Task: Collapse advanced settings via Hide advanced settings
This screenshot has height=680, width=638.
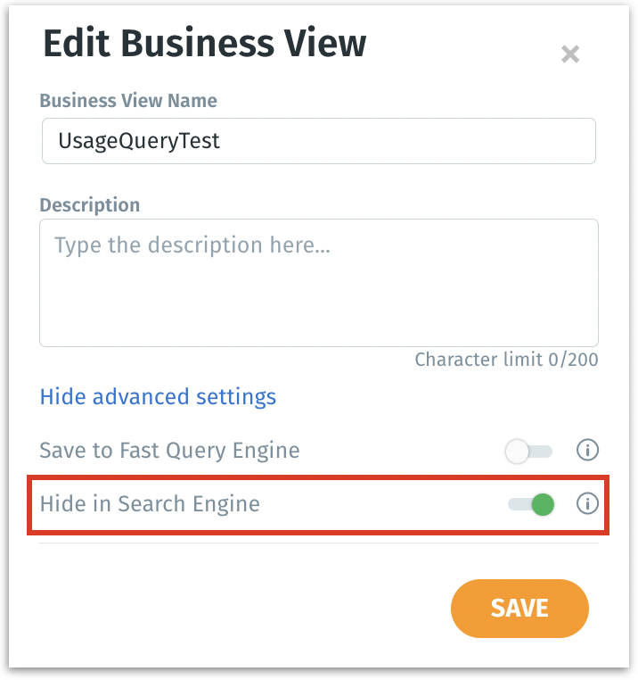Action: click(158, 396)
